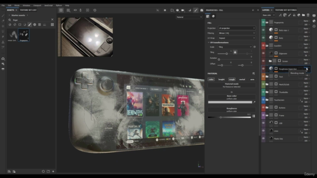The height and width of the screenshot is (178, 317).
Task: Toggle the metal channel button
Action: tap(242, 80)
